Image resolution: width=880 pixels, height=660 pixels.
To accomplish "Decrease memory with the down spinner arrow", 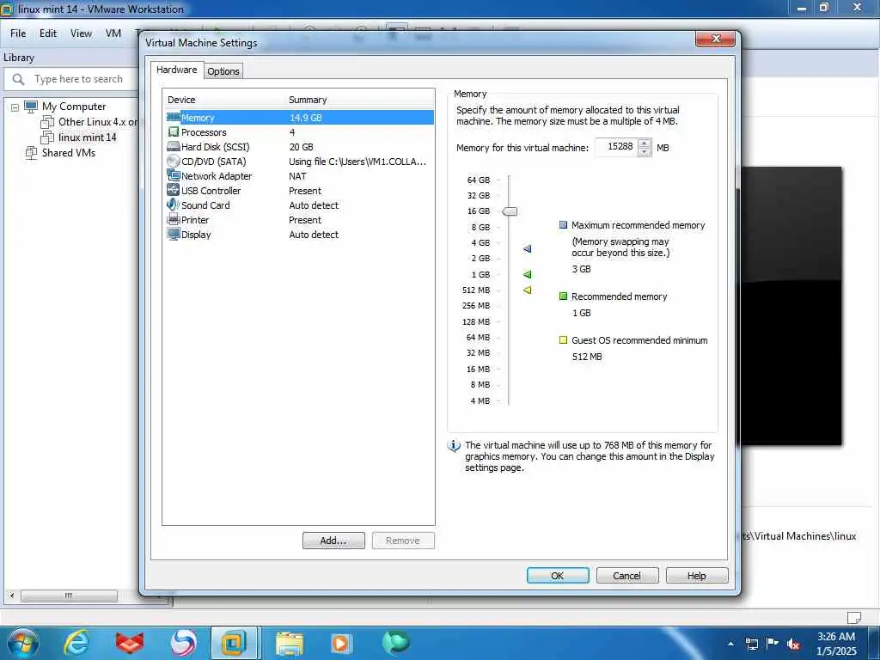I will [645, 151].
